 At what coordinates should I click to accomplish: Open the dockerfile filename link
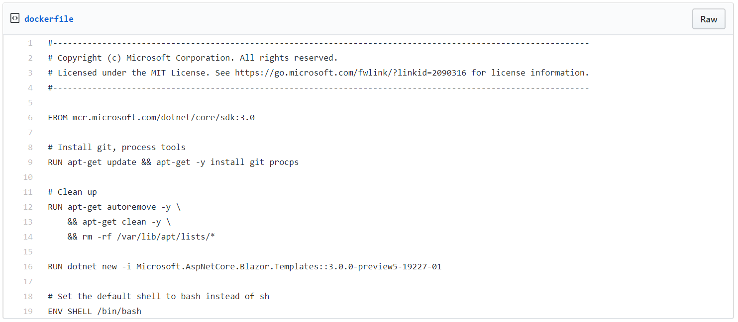[x=48, y=18]
